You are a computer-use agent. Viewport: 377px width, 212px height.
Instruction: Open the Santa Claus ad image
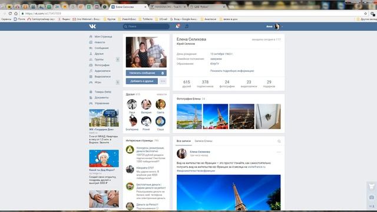[x=104, y=158]
